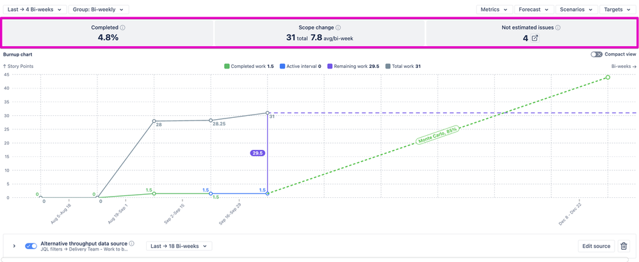Open the Targets menu
This screenshot has width=639, height=262.
617,10
